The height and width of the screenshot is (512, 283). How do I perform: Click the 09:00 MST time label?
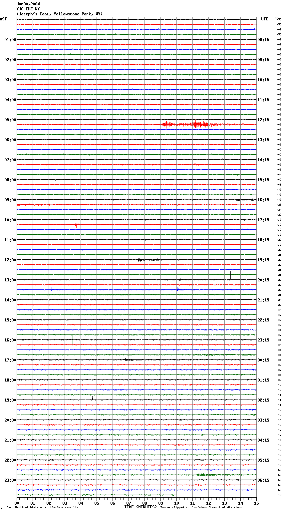click(10, 200)
